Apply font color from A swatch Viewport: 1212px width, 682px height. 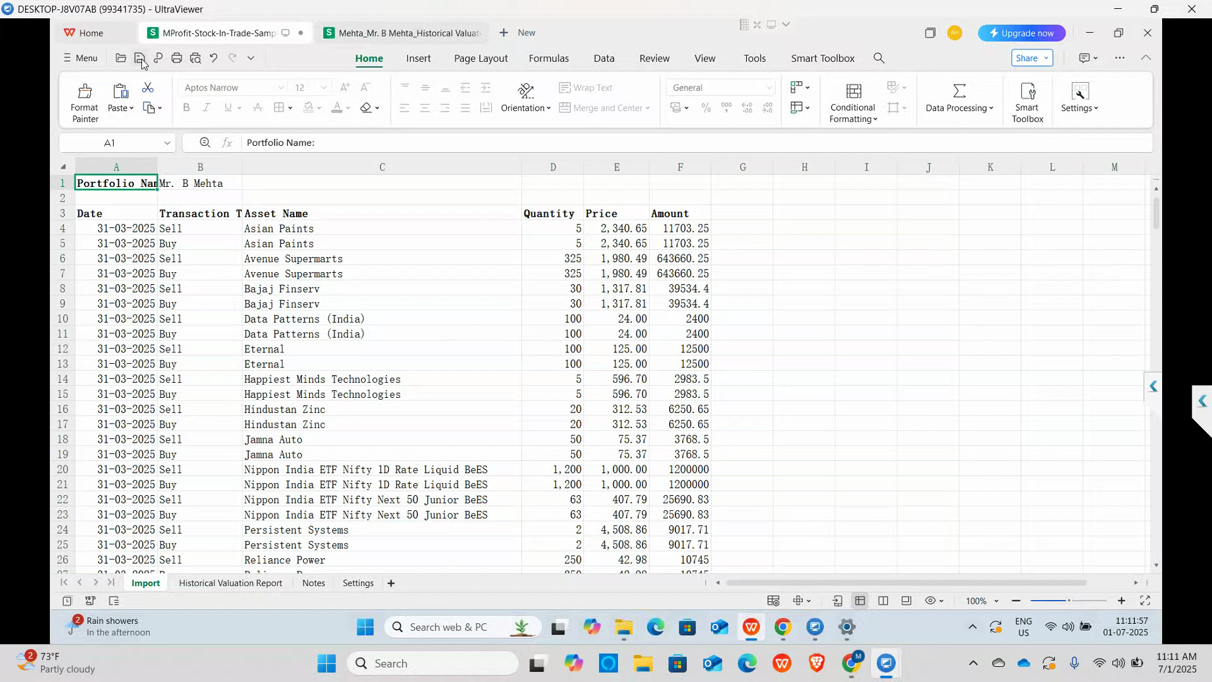pos(337,108)
